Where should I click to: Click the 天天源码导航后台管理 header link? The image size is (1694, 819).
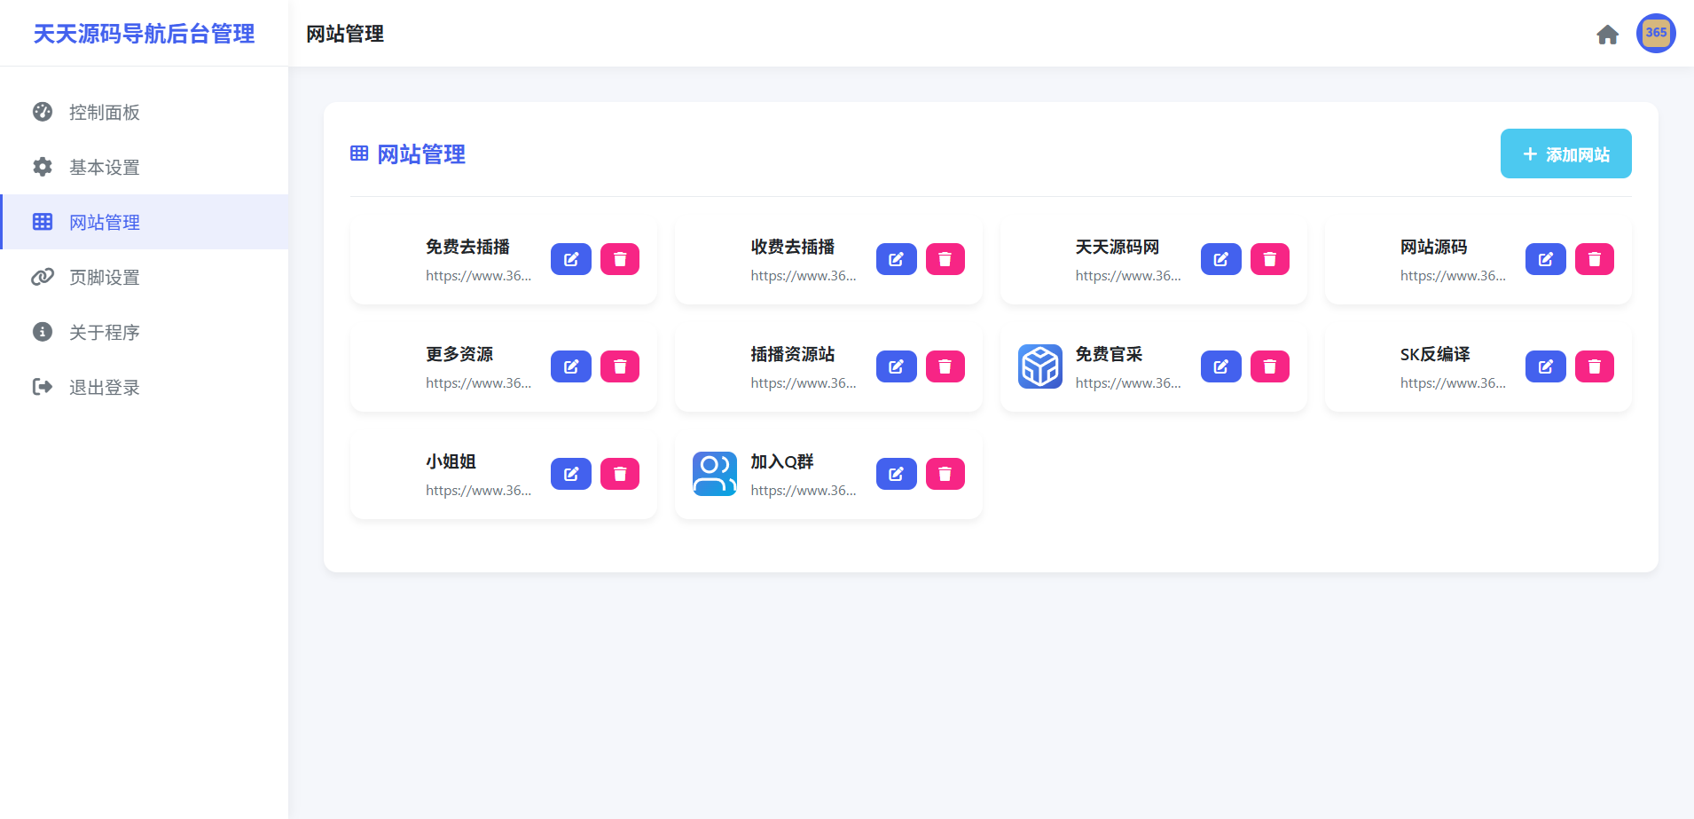pyautogui.click(x=144, y=34)
